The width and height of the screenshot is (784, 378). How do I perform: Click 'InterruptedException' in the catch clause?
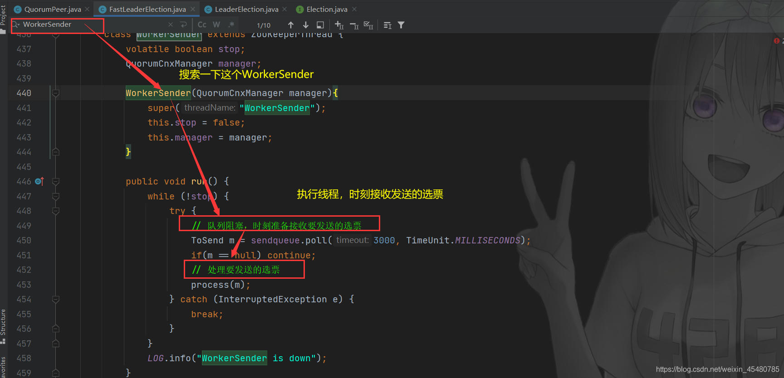point(273,300)
